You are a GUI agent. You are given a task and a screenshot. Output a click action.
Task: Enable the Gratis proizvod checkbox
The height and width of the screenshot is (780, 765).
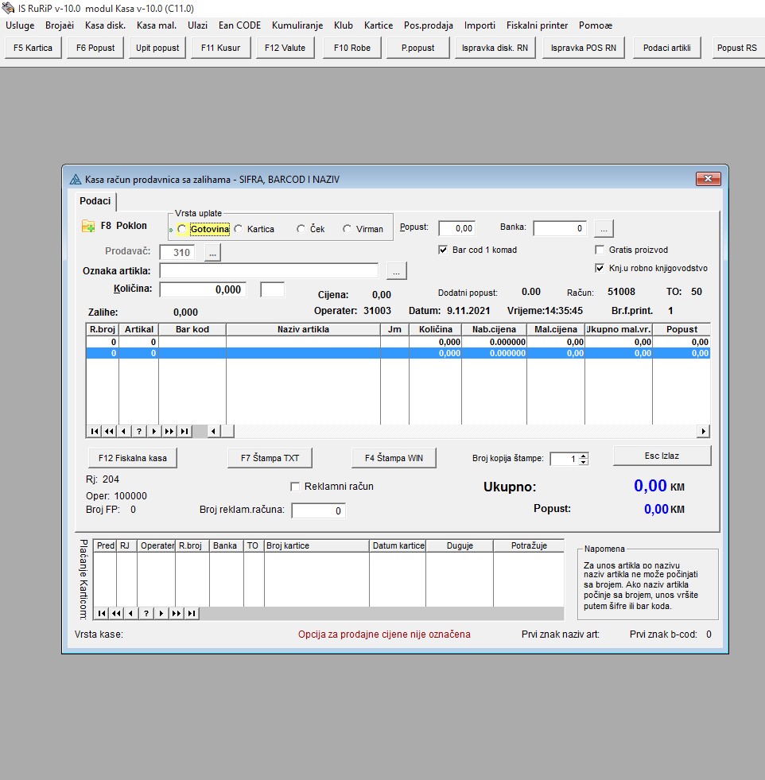point(600,250)
